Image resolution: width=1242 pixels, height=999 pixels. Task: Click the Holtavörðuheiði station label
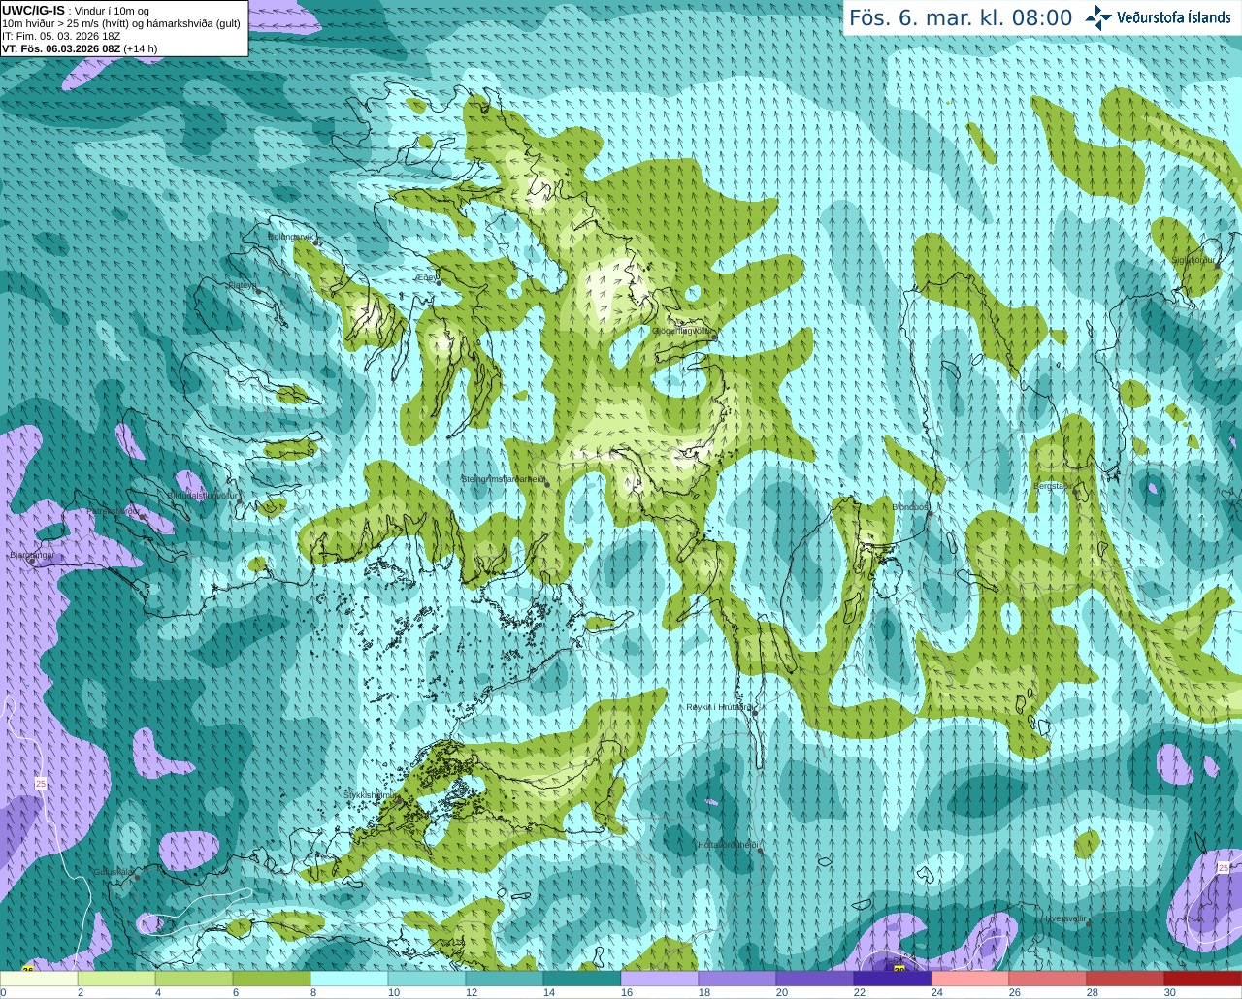point(728,845)
